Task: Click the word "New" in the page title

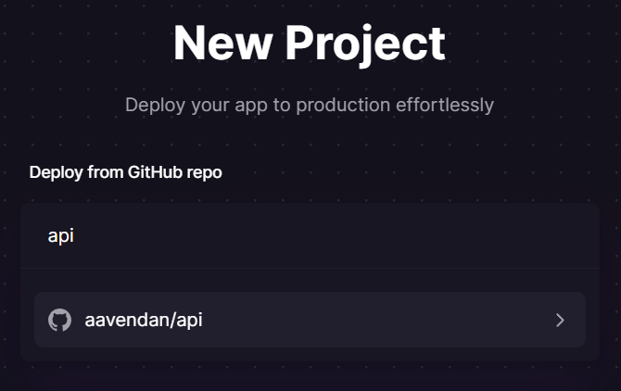Action: (222, 43)
